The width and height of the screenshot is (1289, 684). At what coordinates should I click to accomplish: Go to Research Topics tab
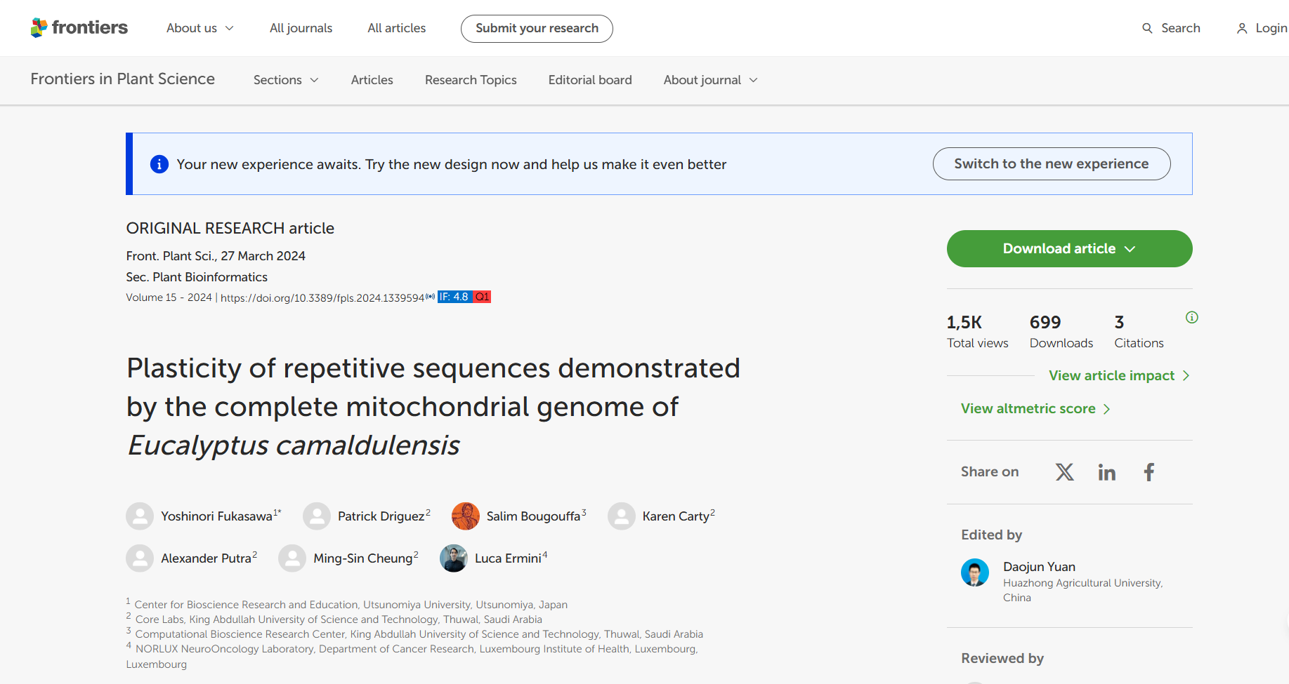coord(471,80)
